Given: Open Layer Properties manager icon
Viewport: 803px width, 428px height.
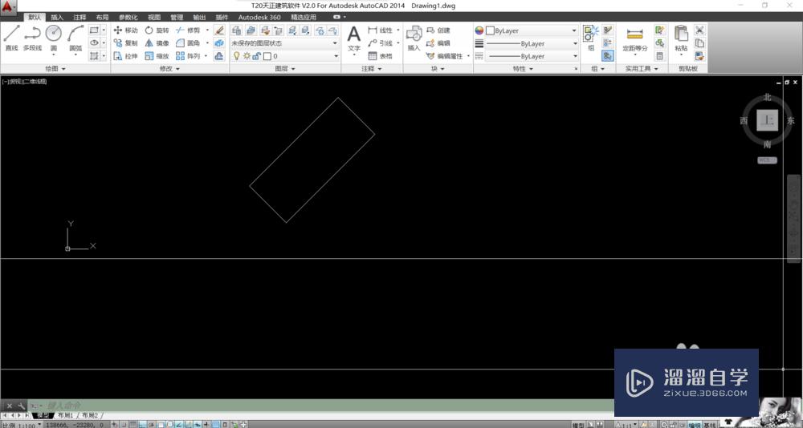Looking at the screenshot, I should click(236, 30).
